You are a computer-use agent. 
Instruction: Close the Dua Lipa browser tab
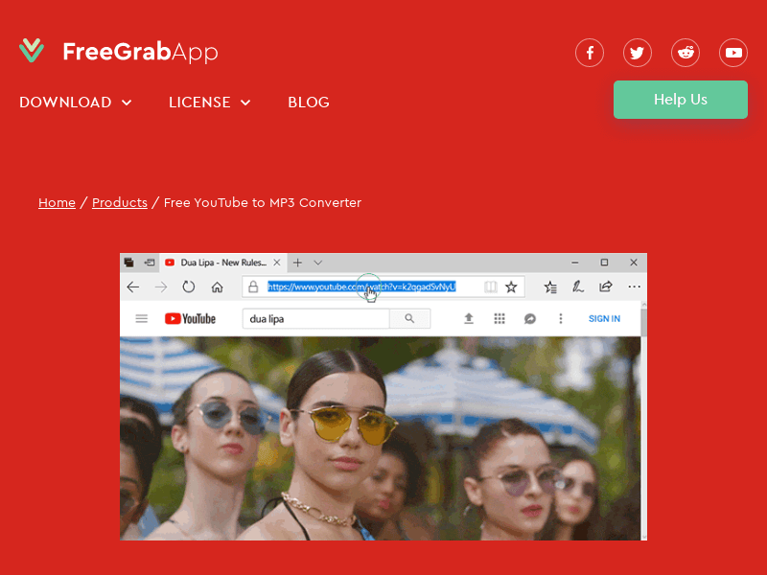[x=277, y=263]
